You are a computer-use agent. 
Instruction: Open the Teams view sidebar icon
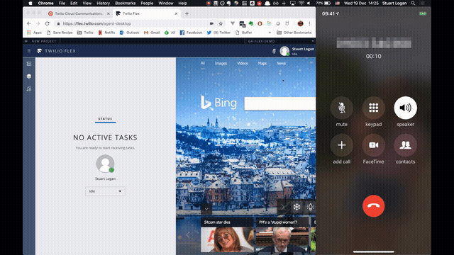(x=29, y=89)
